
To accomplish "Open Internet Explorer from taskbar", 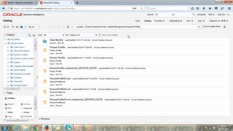I will click(x=15, y=128).
